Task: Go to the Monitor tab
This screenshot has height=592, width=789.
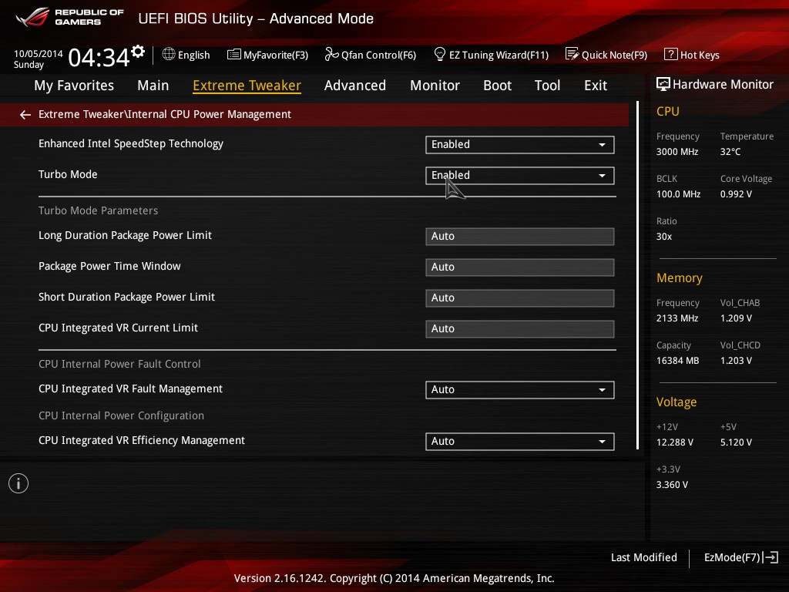Action: 435,86
